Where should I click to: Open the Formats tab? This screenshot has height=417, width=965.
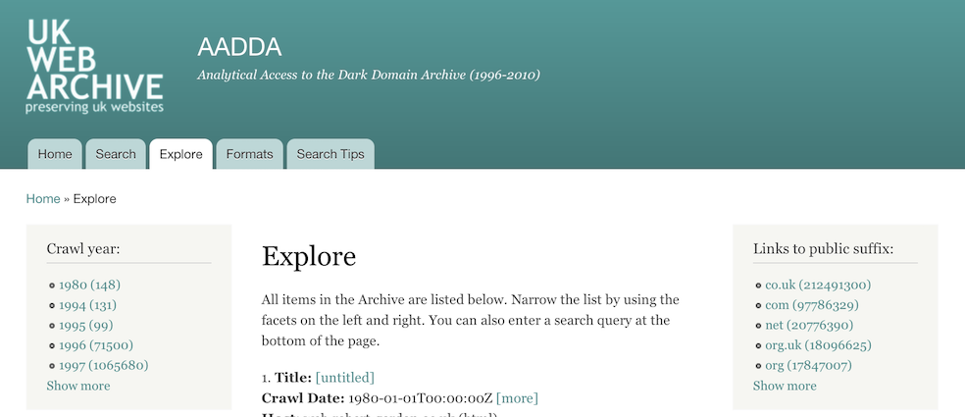coord(249,154)
